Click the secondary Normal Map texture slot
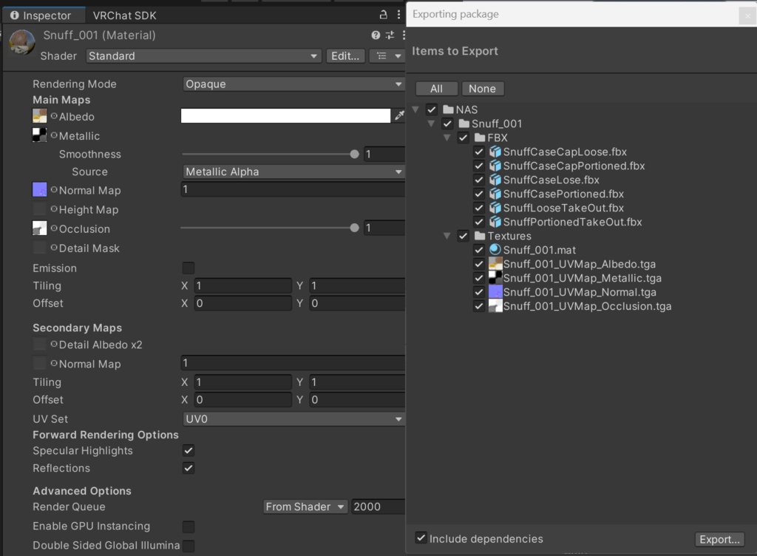Image resolution: width=757 pixels, height=556 pixels. [40, 364]
